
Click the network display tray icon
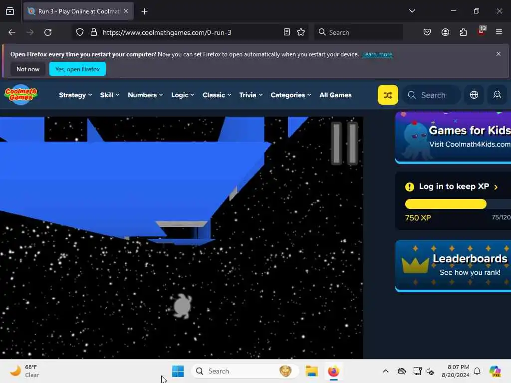[417, 371]
